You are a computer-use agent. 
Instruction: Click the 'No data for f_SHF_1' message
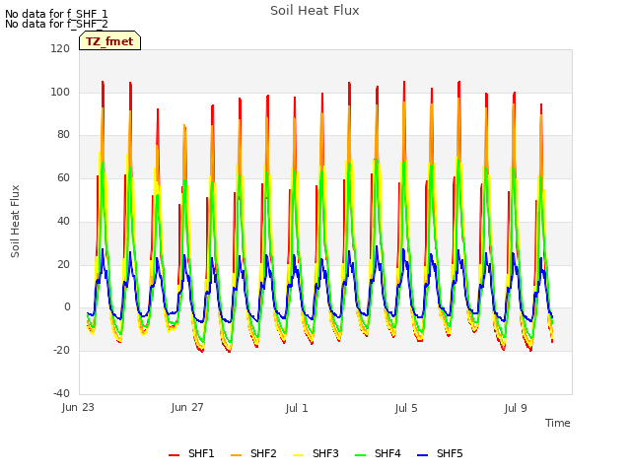click(x=56, y=14)
